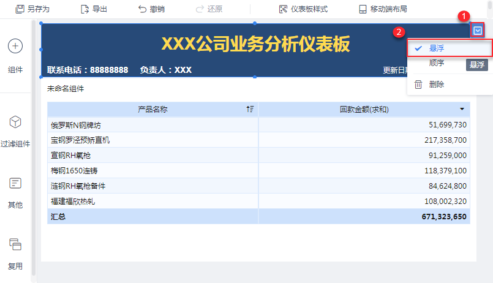The height and width of the screenshot is (283, 493).
Task: Click the 汇总 summary row label
Action: (x=58, y=217)
